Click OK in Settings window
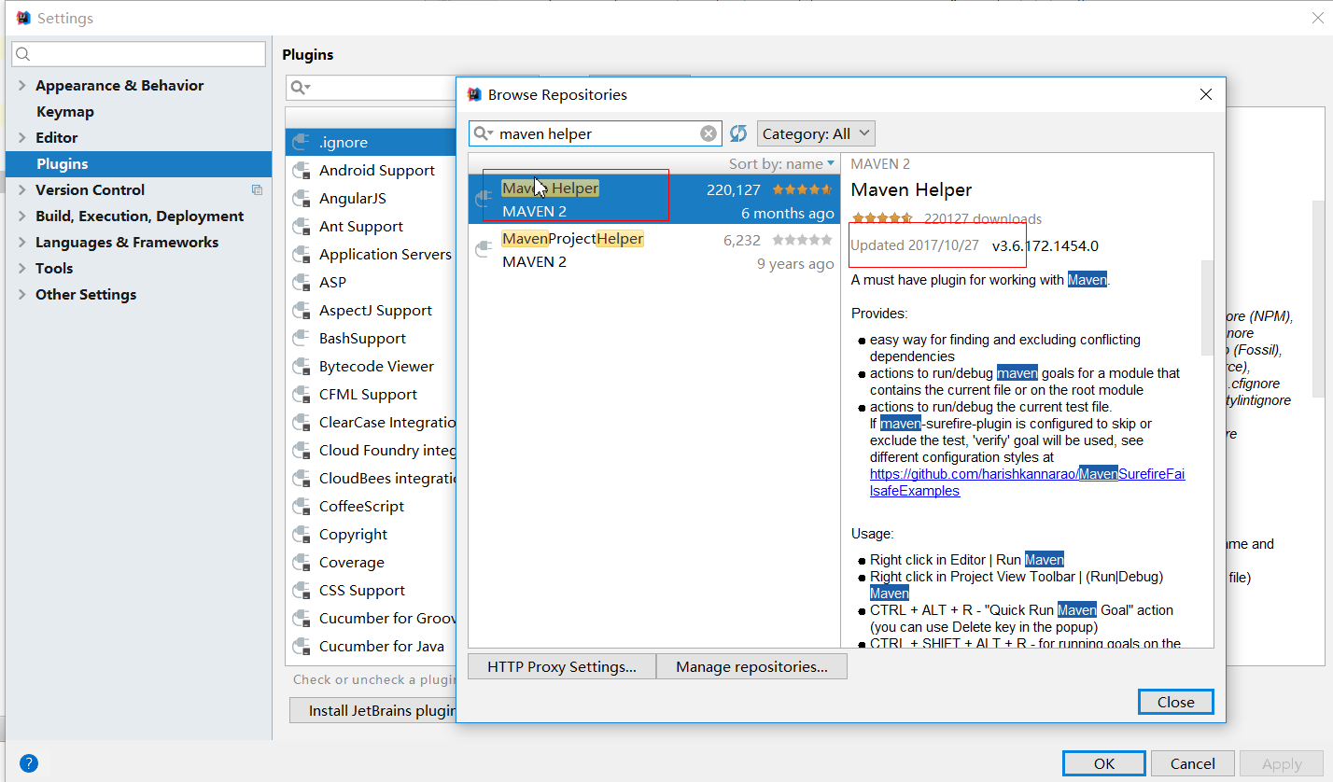 [1104, 763]
